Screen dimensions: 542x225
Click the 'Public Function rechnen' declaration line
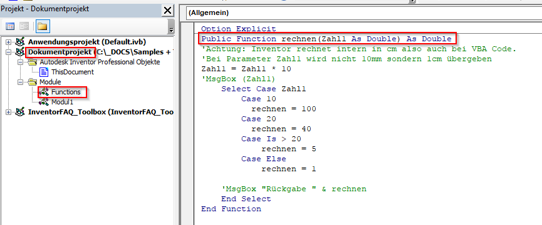[326, 39]
